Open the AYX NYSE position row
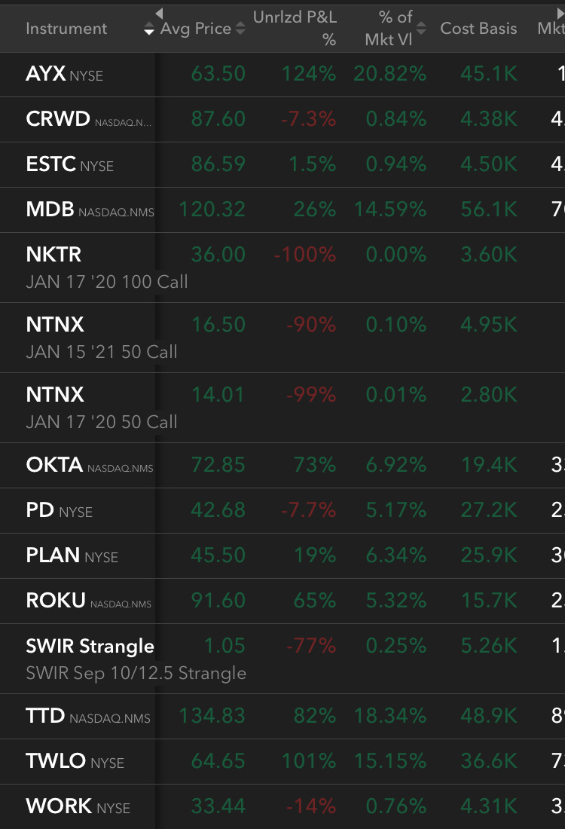The image size is (565, 829). (x=282, y=74)
